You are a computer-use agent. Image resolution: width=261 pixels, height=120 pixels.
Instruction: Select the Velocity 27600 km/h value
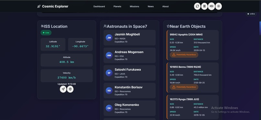67,78
